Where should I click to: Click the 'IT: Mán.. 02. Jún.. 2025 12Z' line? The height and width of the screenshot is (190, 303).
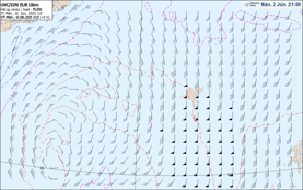22,13
